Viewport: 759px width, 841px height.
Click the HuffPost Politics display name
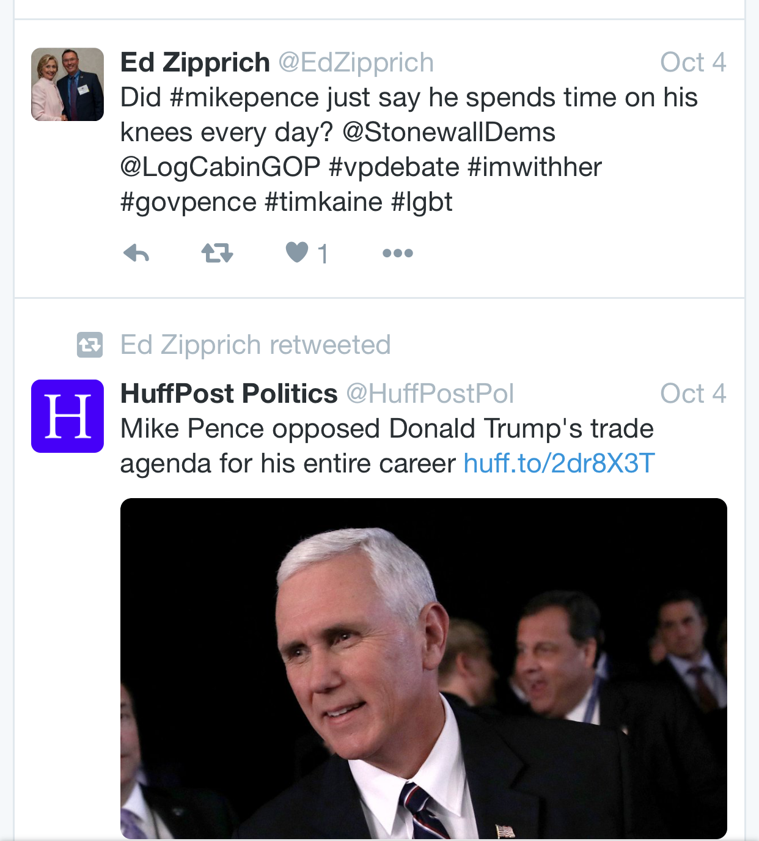point(229,394)
